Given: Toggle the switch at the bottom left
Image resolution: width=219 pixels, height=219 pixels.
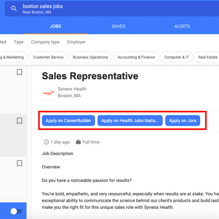Looking at the screenshot, I should tap(16, 211).
